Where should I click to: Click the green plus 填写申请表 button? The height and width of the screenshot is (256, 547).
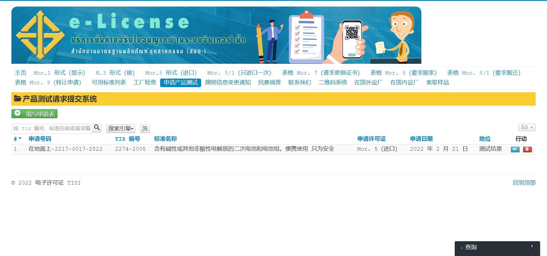click(34, 114)
